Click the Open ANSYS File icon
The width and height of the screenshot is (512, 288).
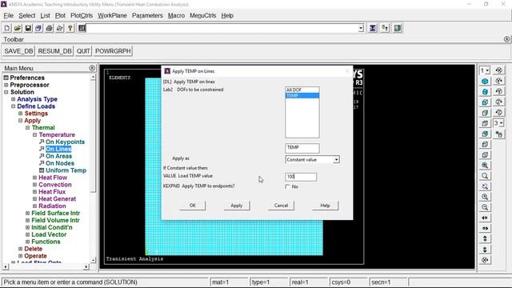18,29
